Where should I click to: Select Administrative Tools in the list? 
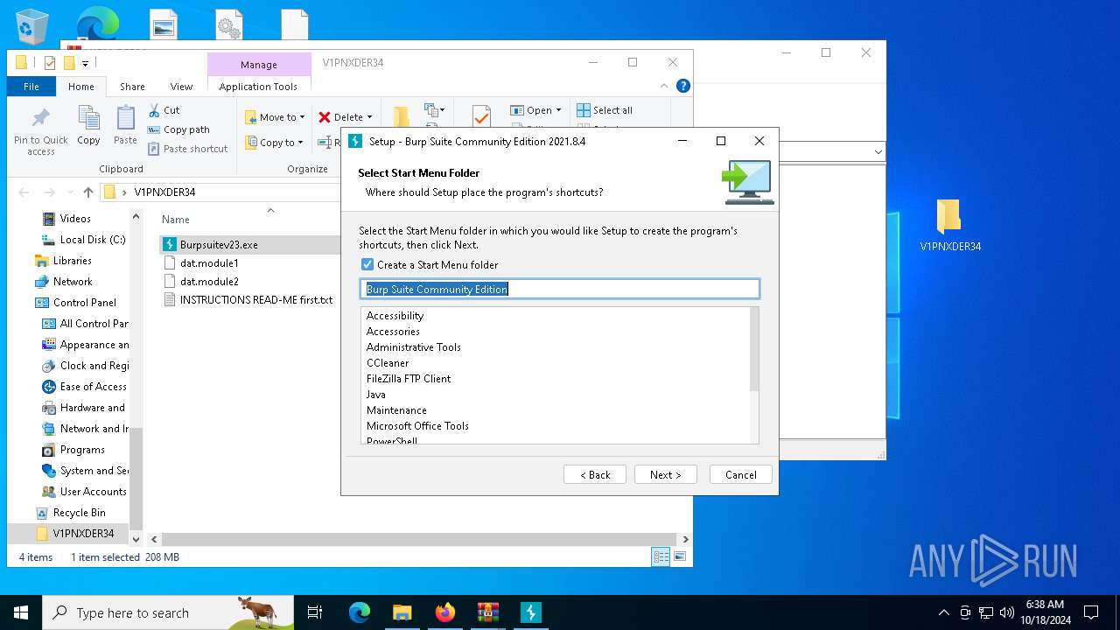coord(414,346)
